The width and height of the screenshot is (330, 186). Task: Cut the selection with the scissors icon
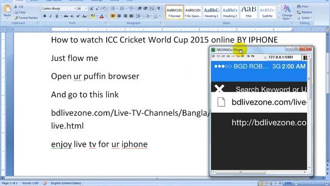(19, 7)
